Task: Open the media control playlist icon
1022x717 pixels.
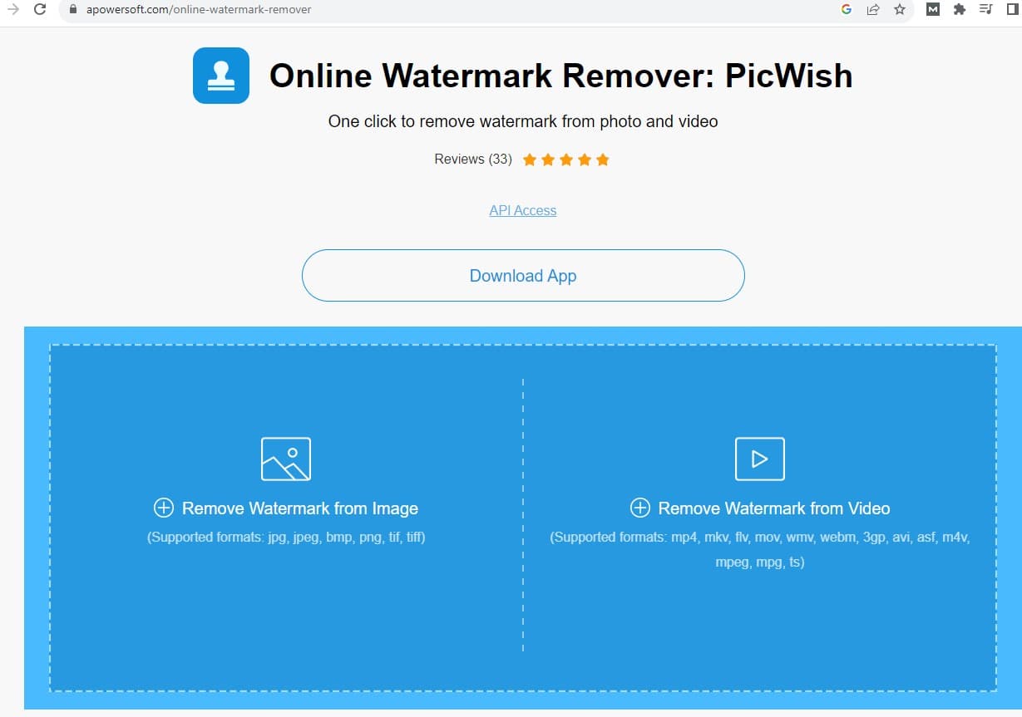Action: click(985, 10)
